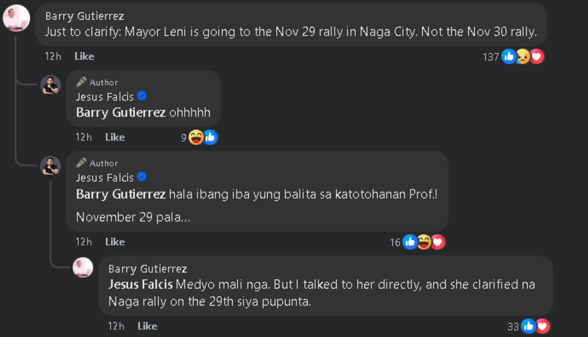Viewport: 588px width, 337px height.
Task: Like the 'Medyo mali nga' reply
Action: coord(147,326)
